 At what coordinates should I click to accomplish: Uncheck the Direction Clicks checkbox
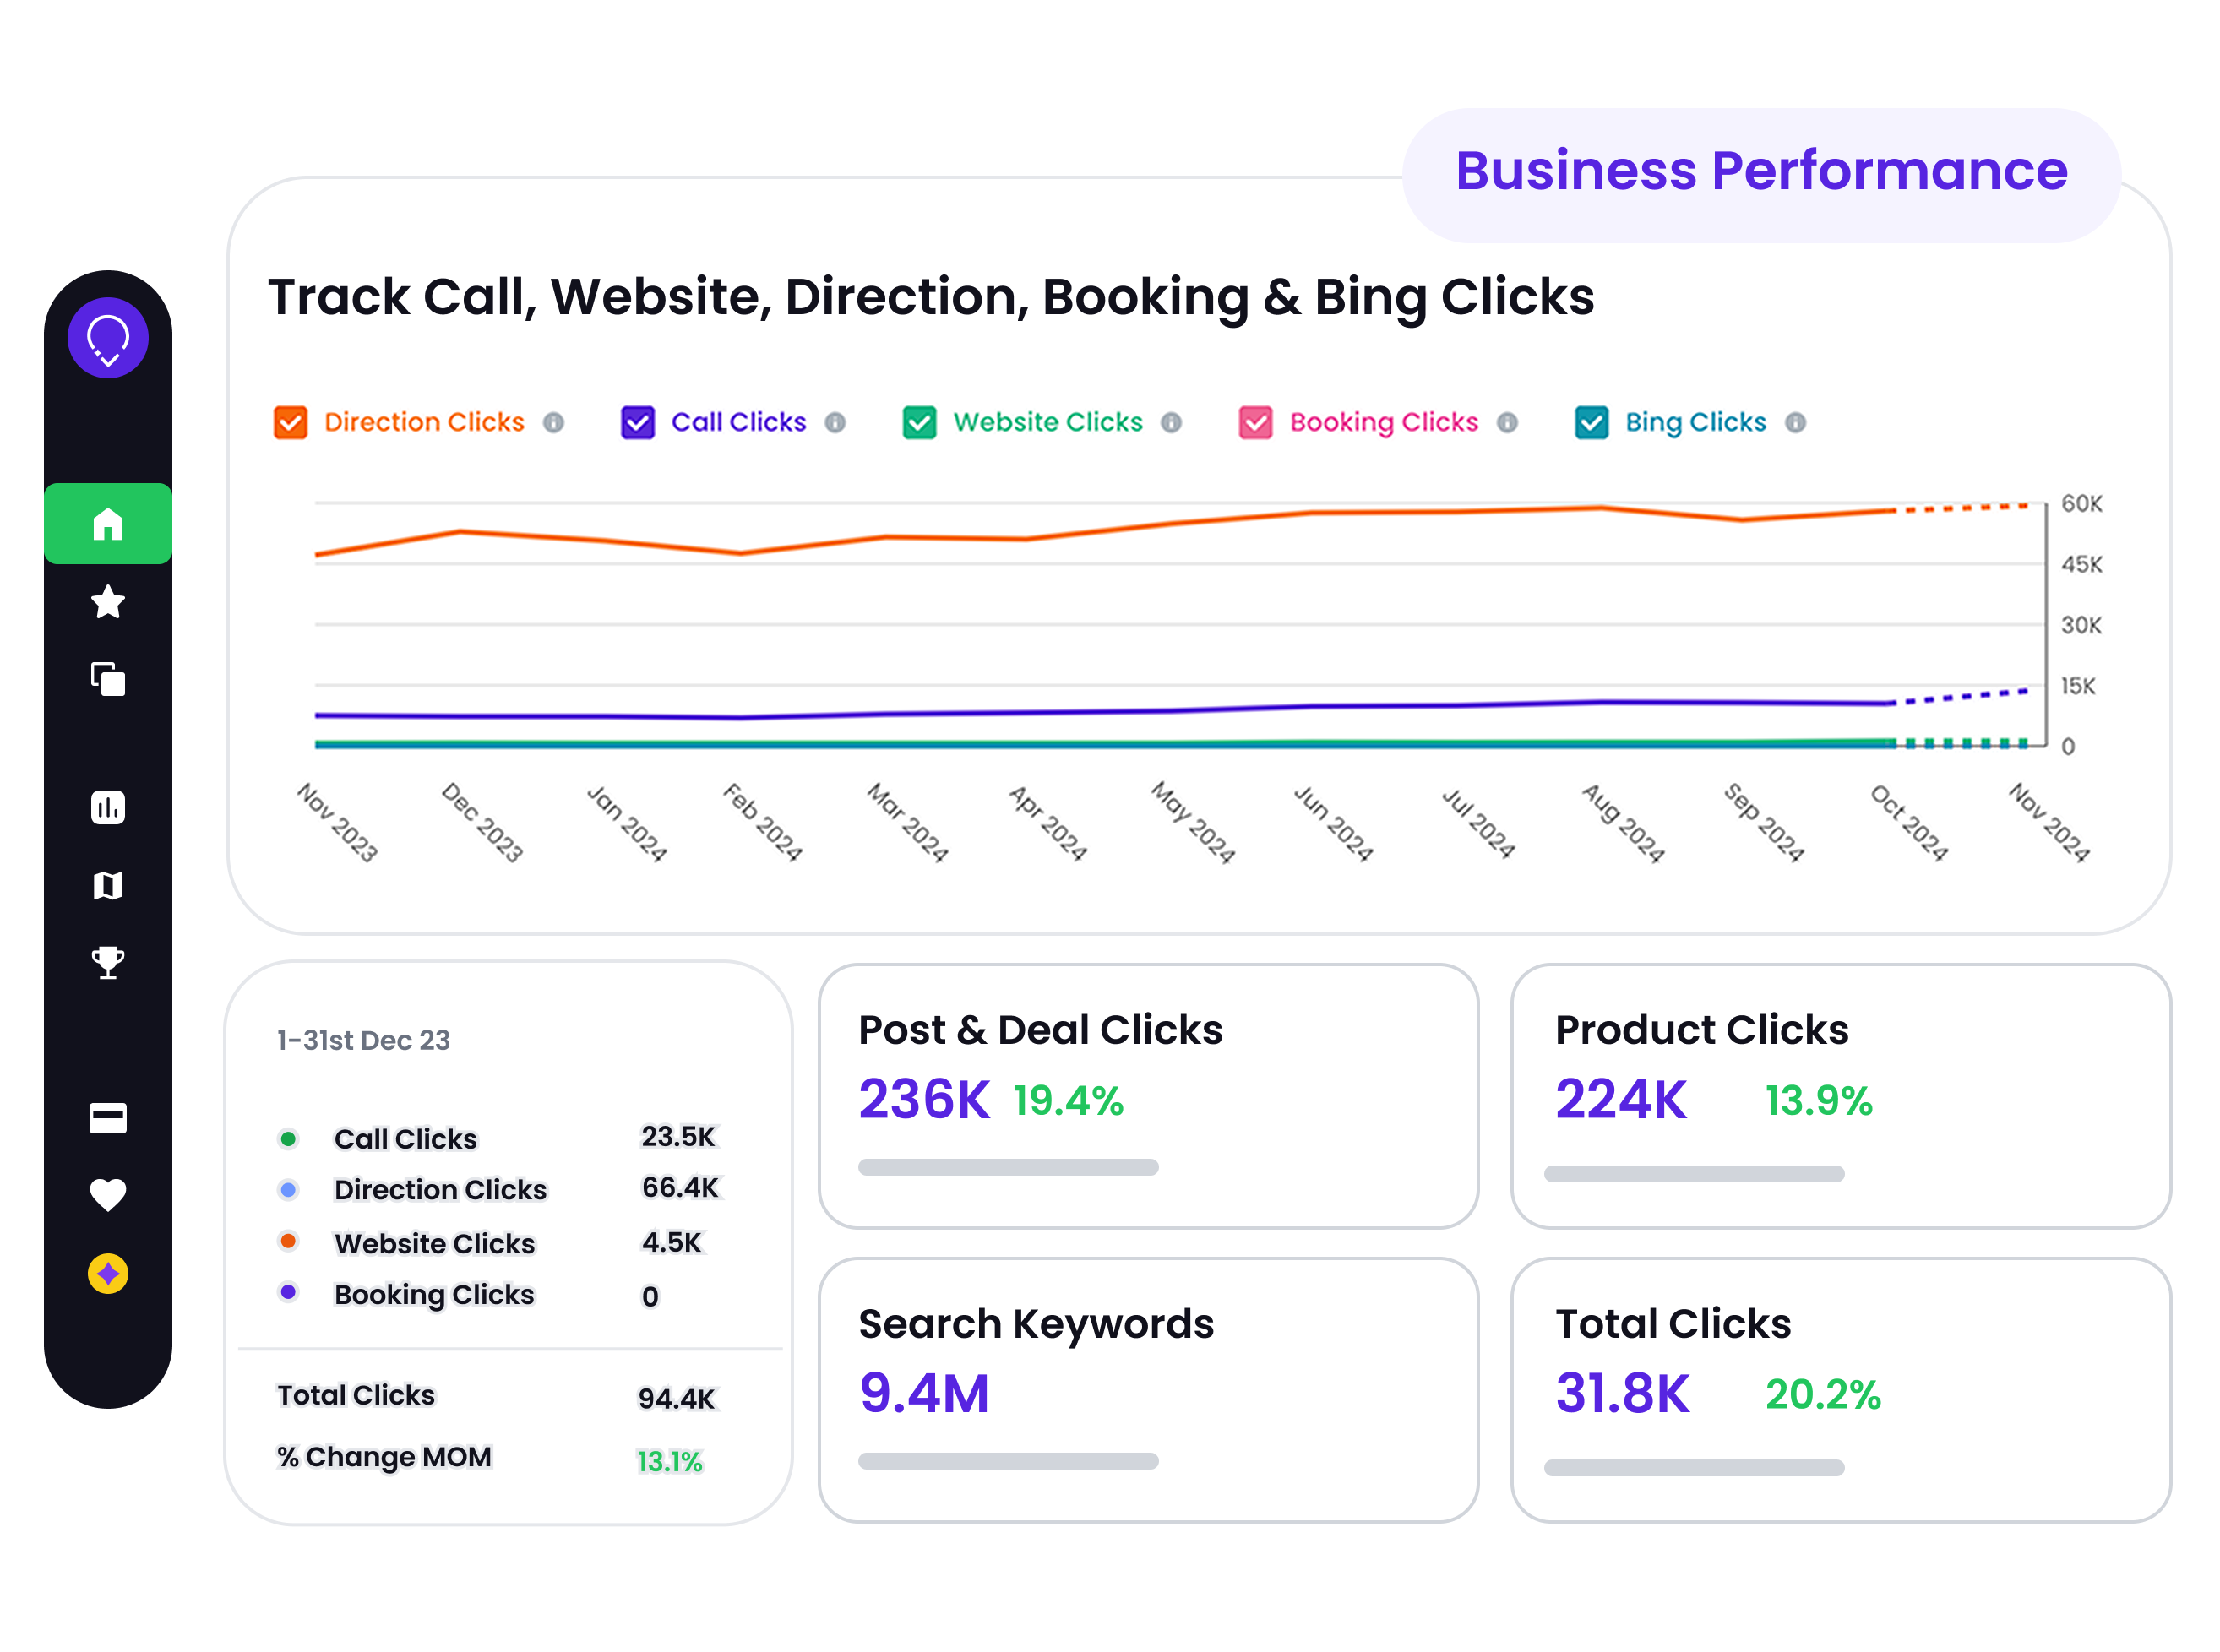291,423
